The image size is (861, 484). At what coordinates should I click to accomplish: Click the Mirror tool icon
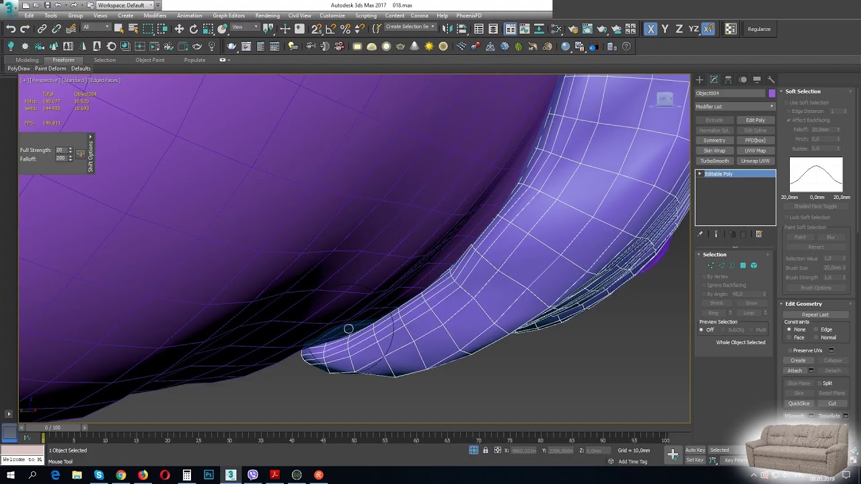click(447, 29)
